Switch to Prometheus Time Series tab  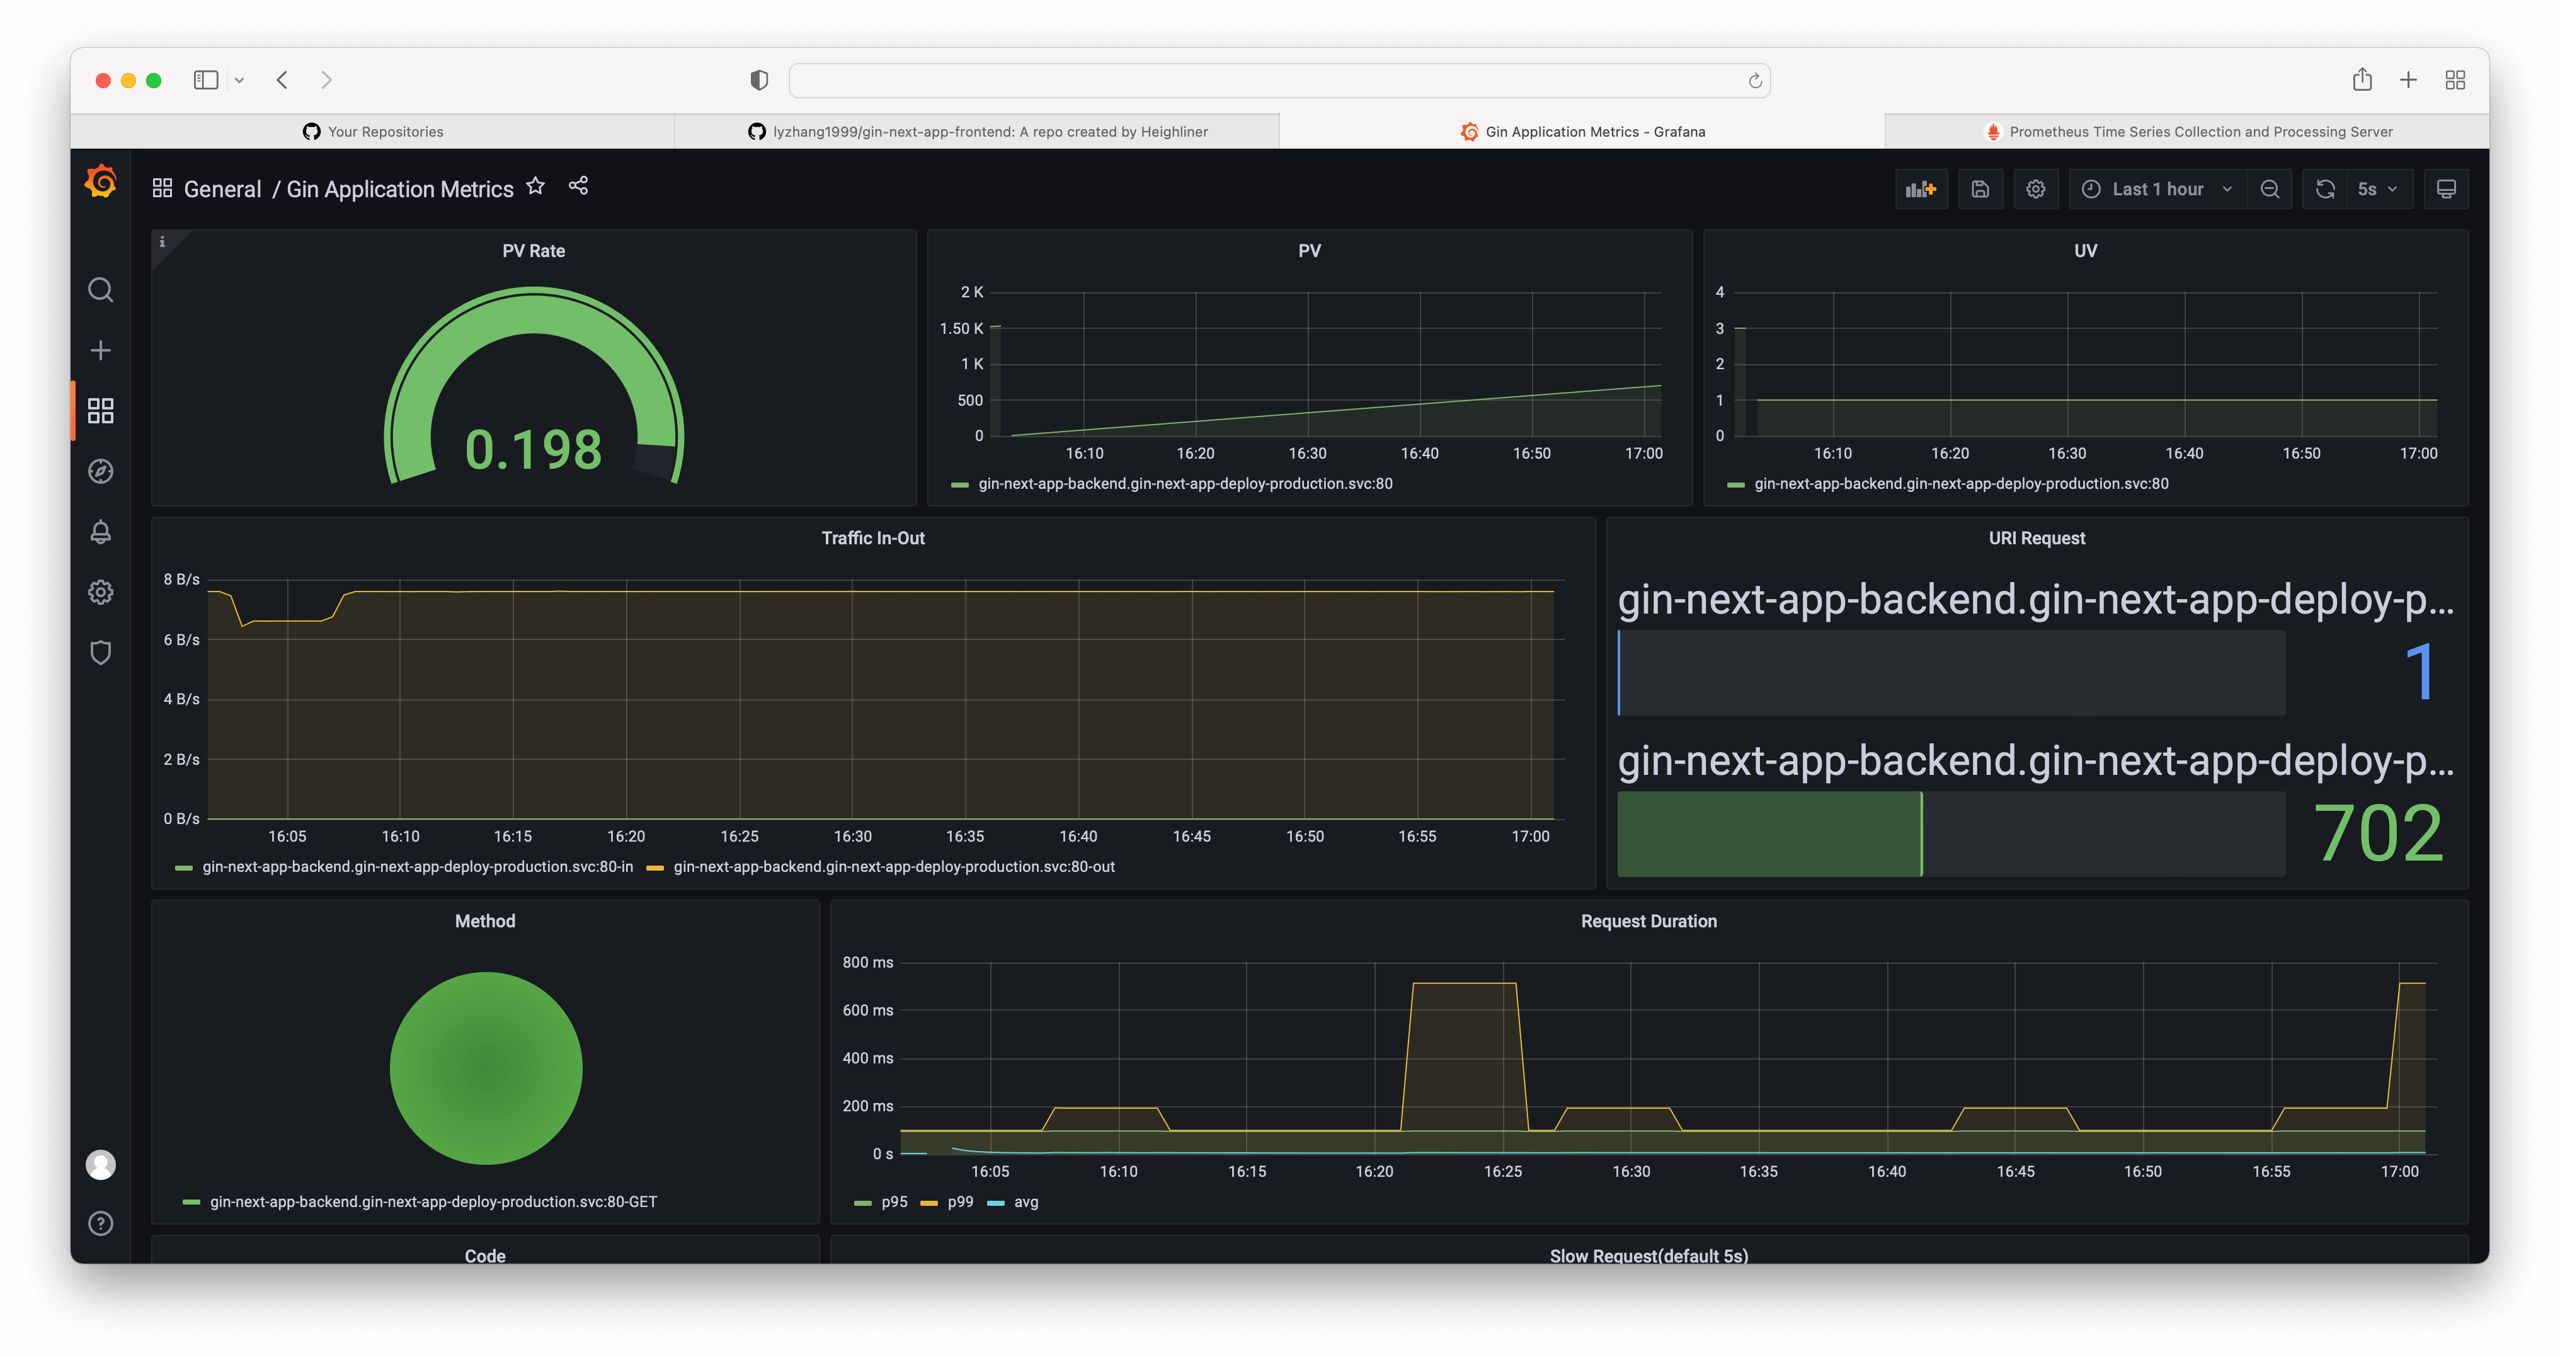pyautogui.click(x=2187, y=131)
